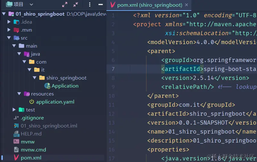
Task: Click the mvnw shell script icon
Action: [16, 142]
